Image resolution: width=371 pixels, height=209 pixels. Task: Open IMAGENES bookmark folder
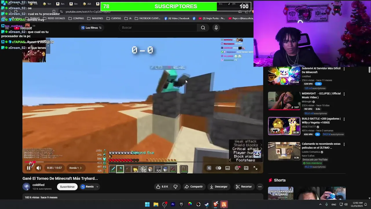coord(95,18)
